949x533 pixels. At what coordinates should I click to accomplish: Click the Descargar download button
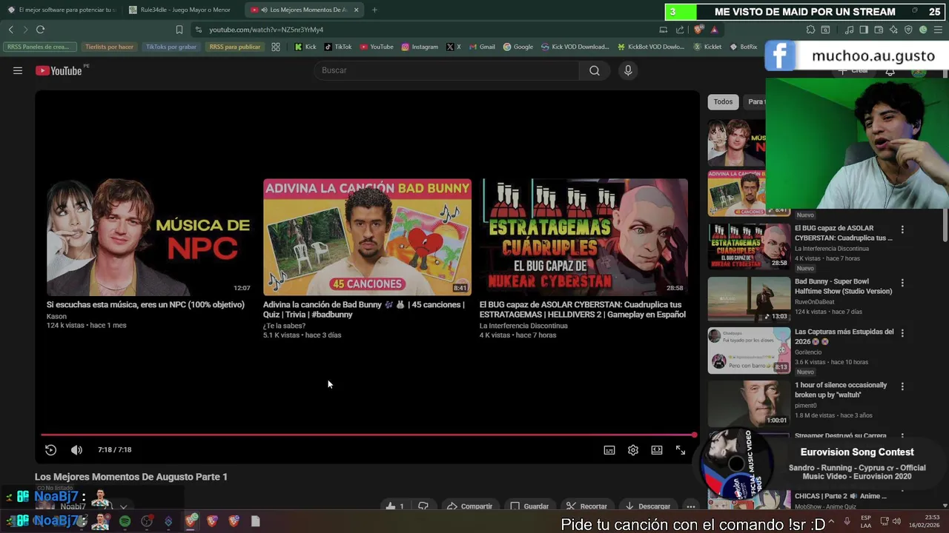[x=647, y=506]
